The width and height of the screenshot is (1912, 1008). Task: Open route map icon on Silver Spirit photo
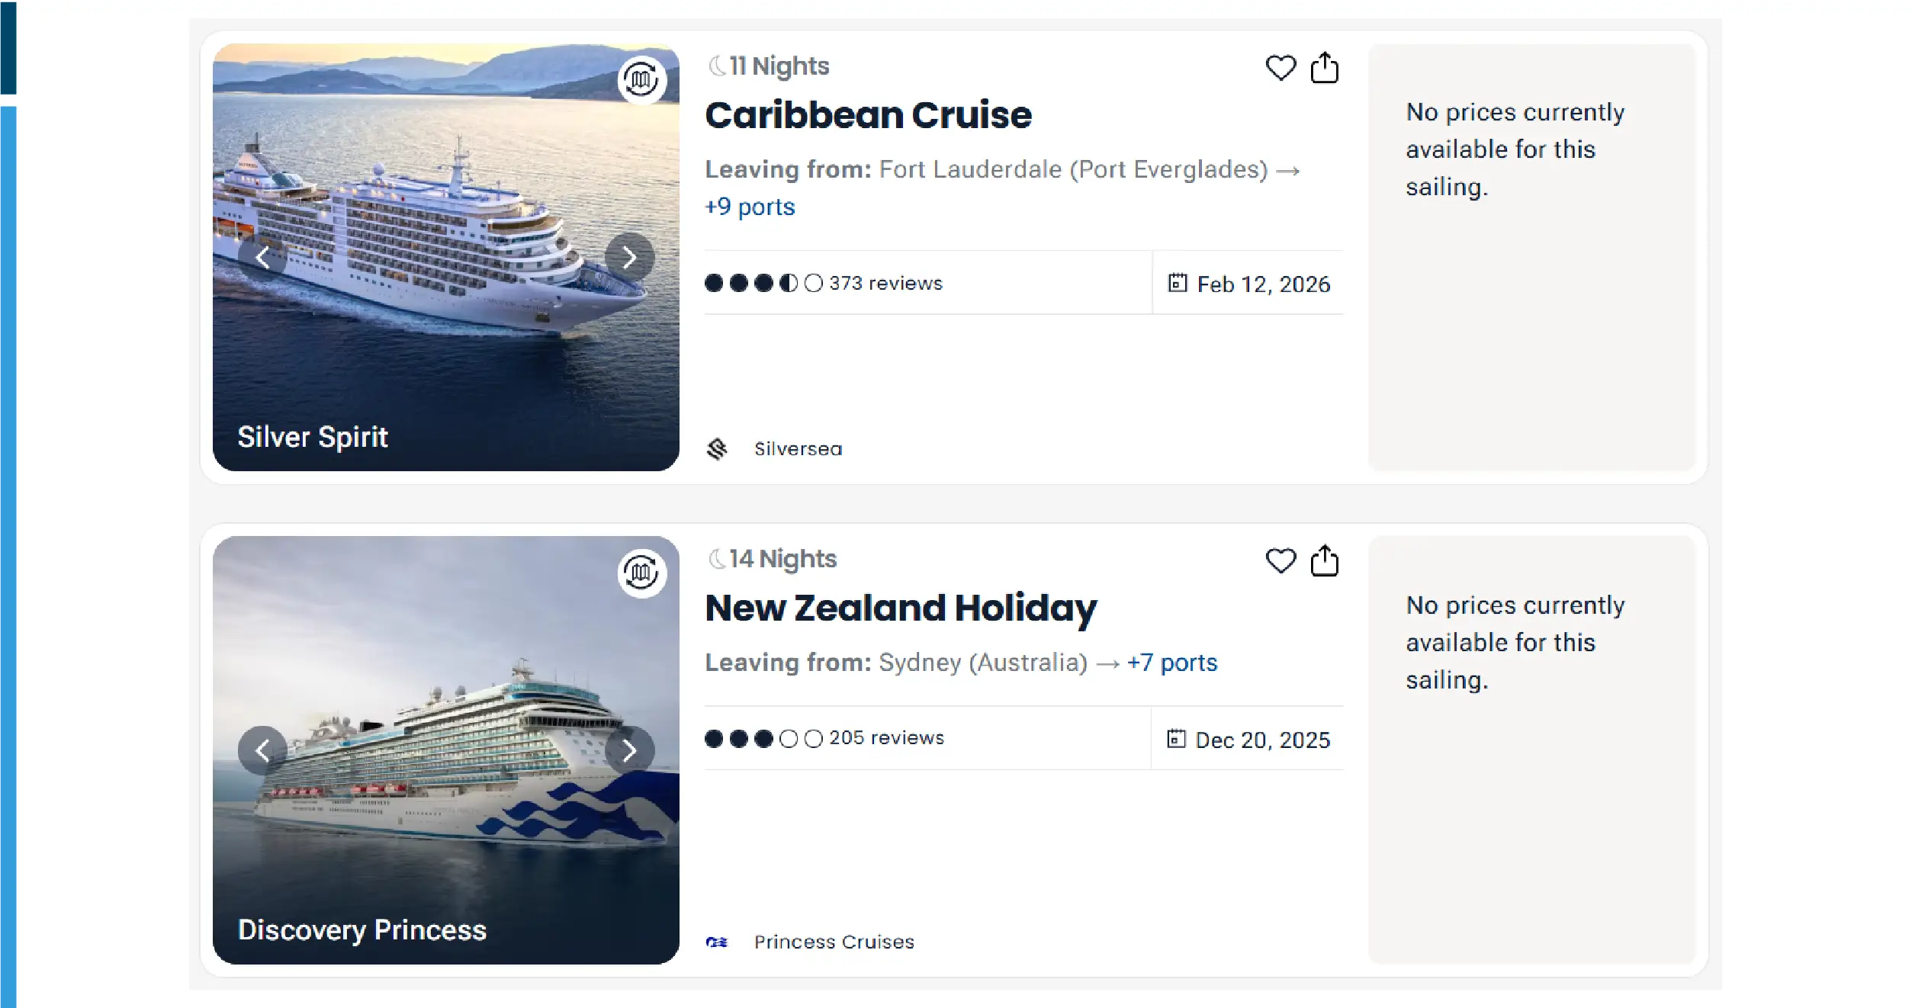pyautogui.click(x=641, y=79)
